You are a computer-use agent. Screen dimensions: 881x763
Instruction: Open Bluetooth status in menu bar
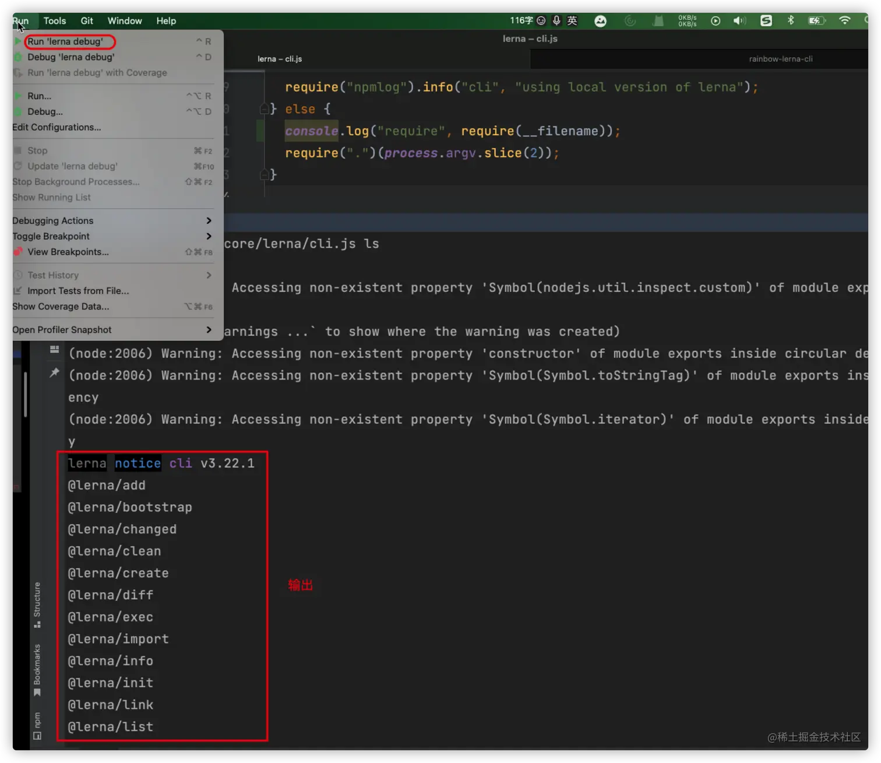791,21
